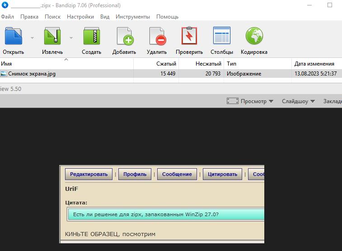The height and width of the screenshot is (251, 342).
Task: Click the compressed size value 15 449
Action: [x=168, y=74]
